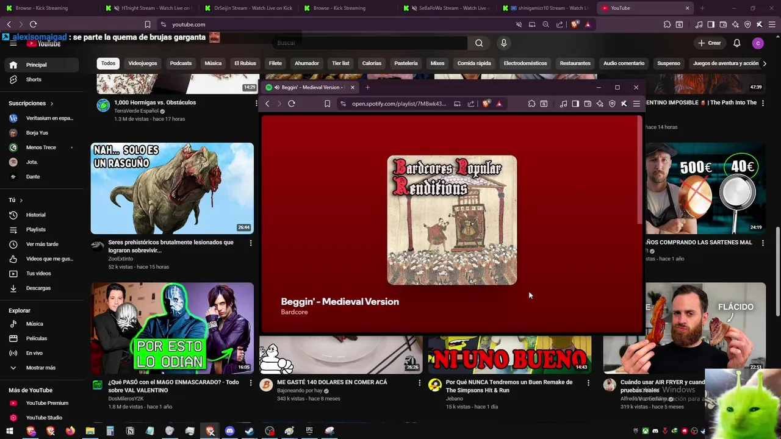Viewport: 781px width, 439px height.
Task: Expand the Tú section chevron
Action: coord(21,200)
